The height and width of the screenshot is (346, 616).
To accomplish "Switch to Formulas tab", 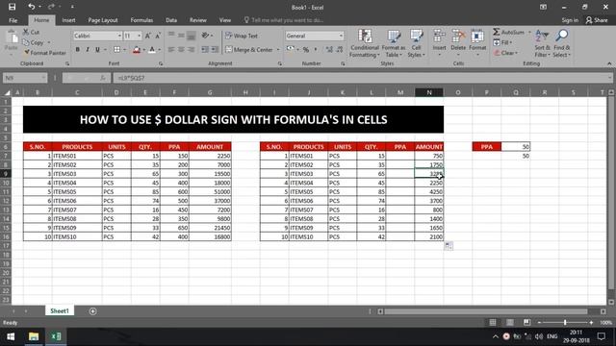I will tap(141, 20).
